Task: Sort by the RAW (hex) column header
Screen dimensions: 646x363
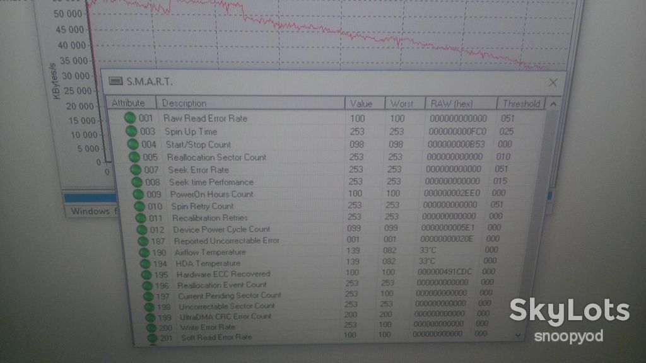Action: tap(461, 103)
